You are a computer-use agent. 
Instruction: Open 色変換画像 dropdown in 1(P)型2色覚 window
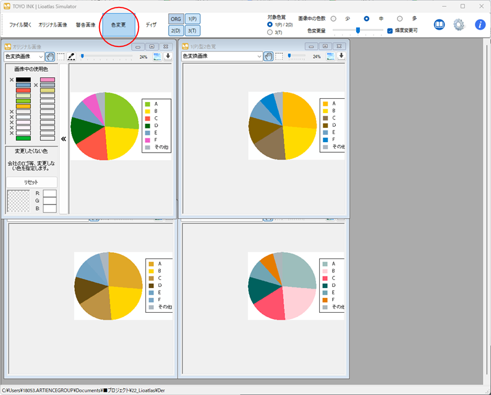222,56
